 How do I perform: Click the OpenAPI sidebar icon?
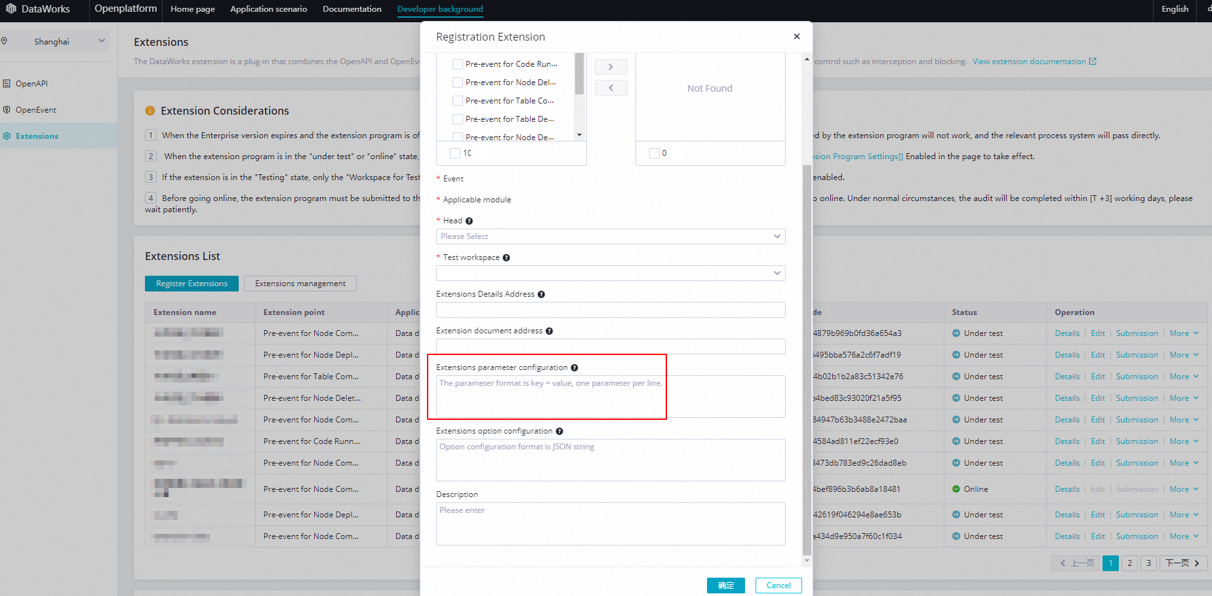(x=7, y=83)
